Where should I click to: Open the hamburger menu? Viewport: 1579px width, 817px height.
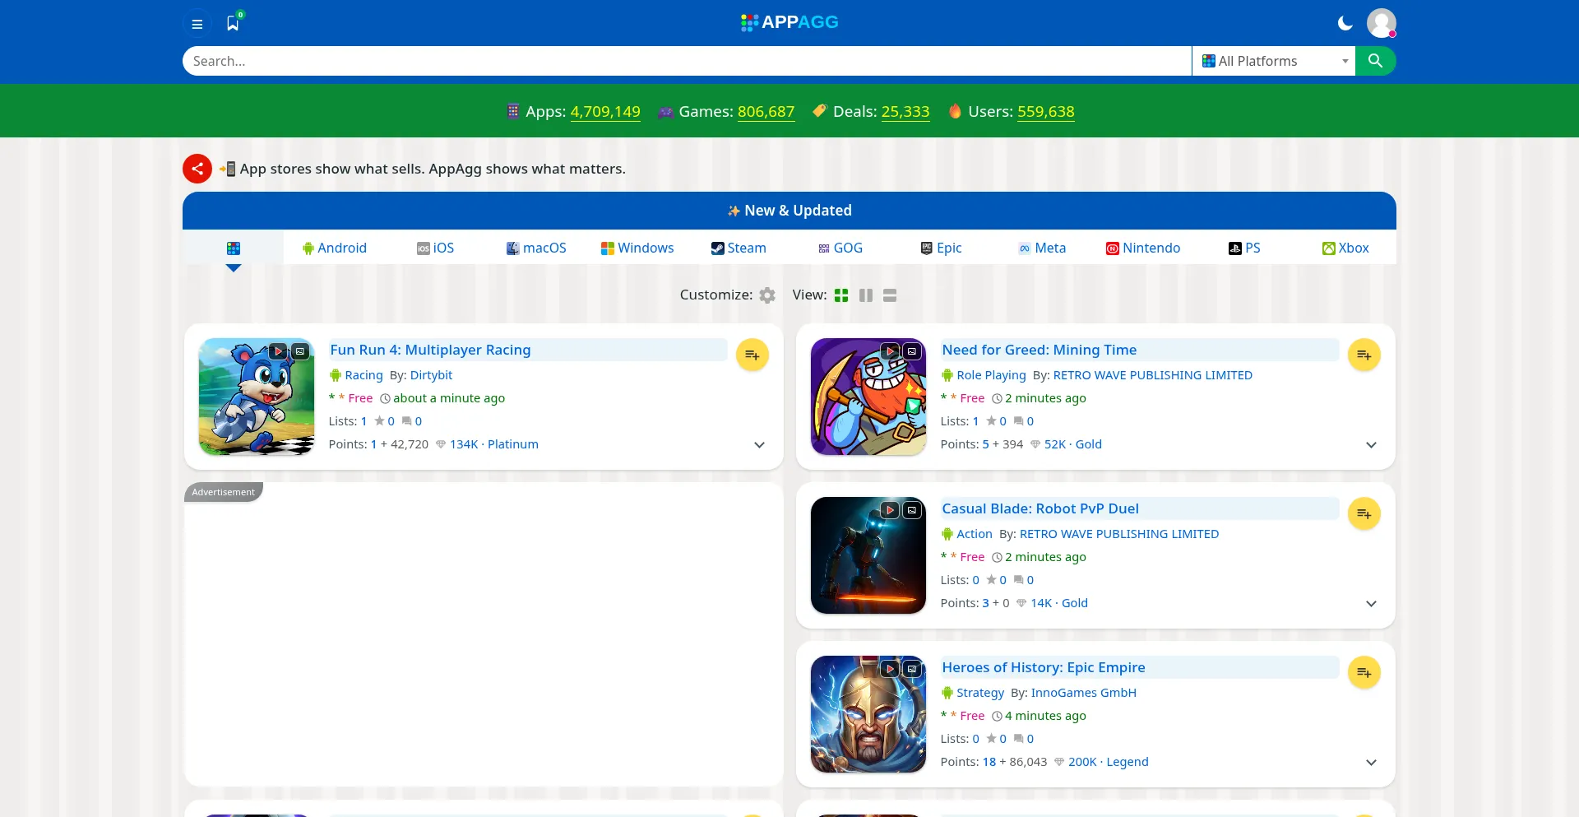pos(197,24)
